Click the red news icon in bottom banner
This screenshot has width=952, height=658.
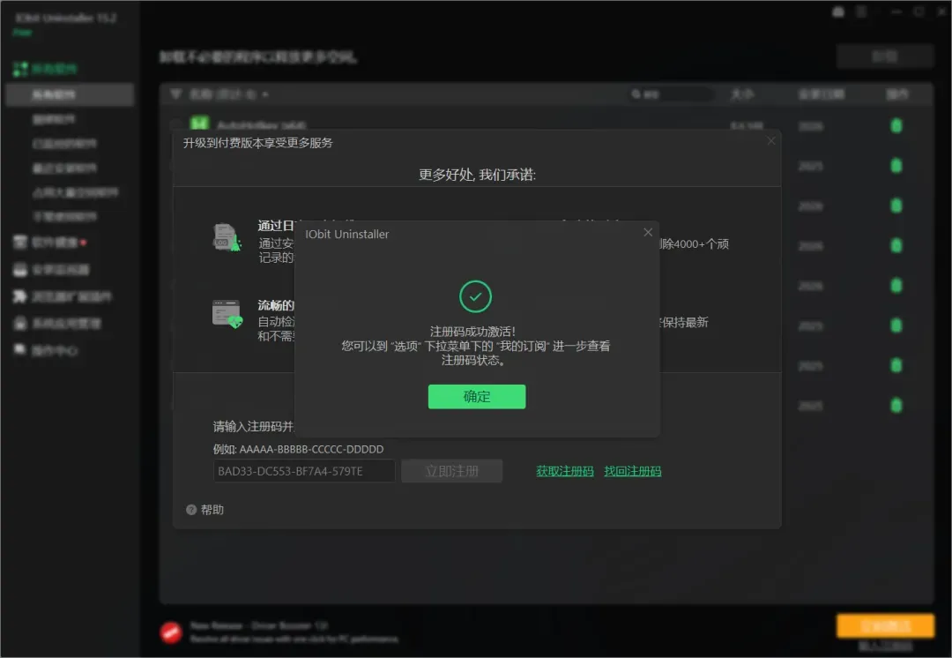pos(171,632)
